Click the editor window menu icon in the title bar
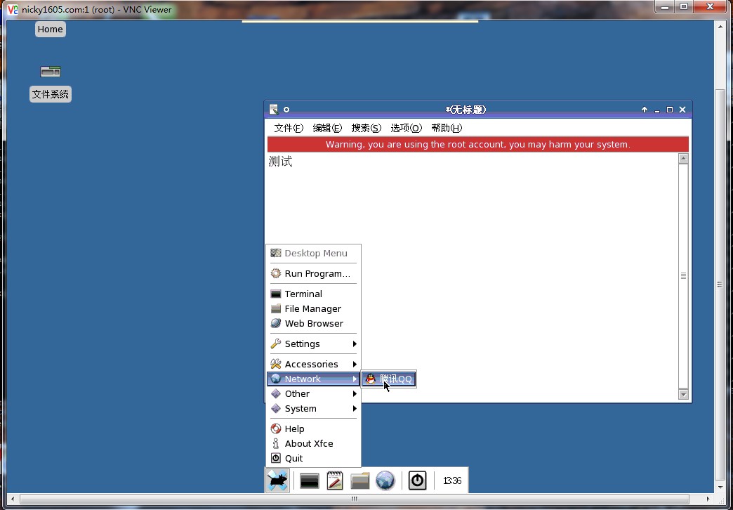 pyautogui.click(x=274, y=110)
